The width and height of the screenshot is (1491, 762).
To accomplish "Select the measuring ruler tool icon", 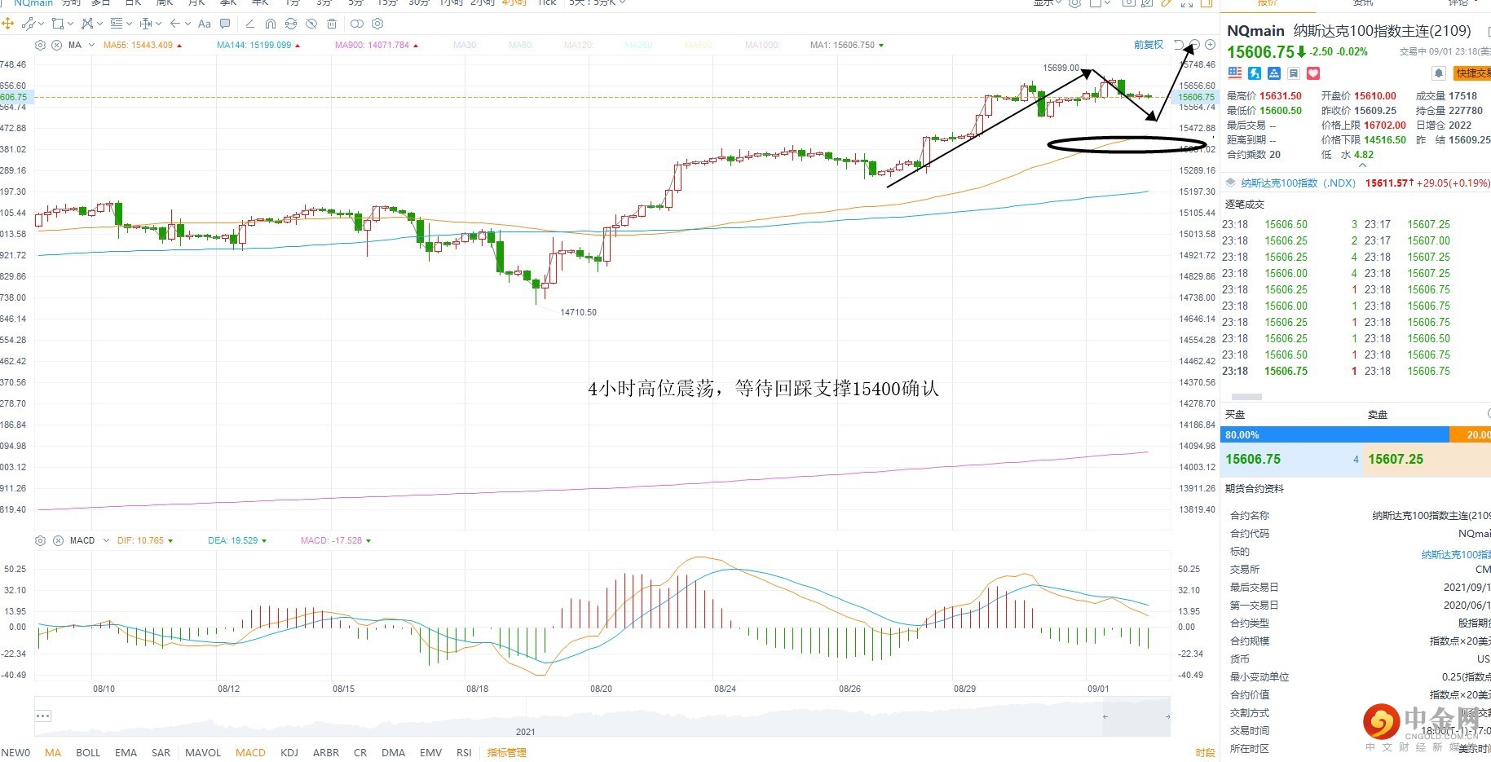I will [x=146, y=24].
